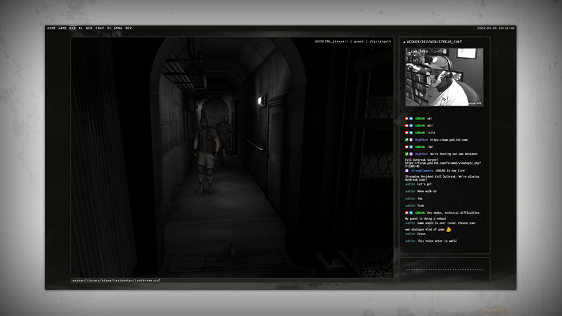This screenshot has width=562, height=316.
Task: Click the red badge beside the 'ob!' message
Action: tap(407, 118)
